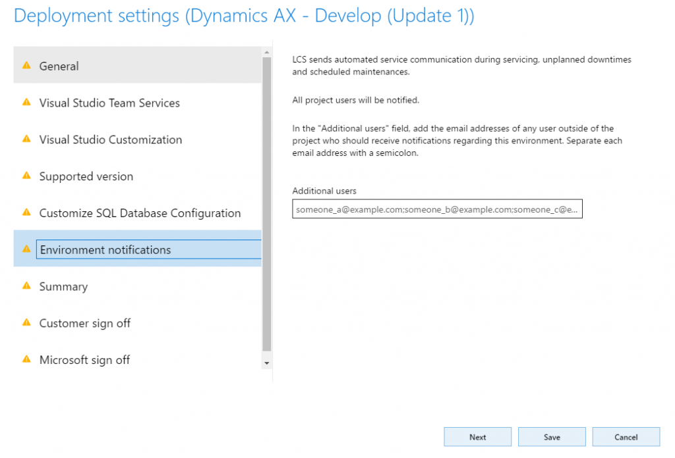Go to Customize SQL Database Configuration
The width and height of the screenshot is (675, 458).
[140, 213]
